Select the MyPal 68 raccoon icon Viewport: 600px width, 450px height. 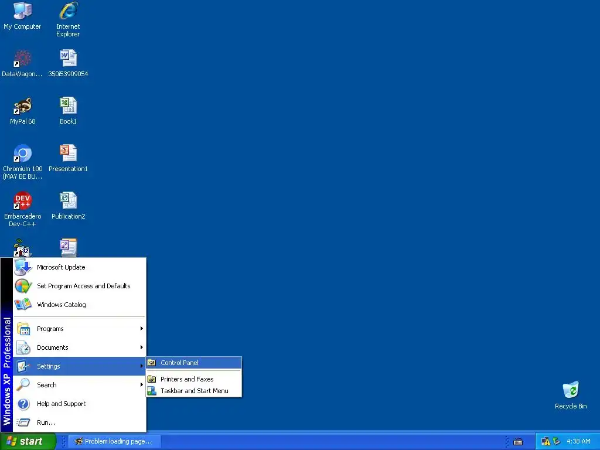point(22,106)
